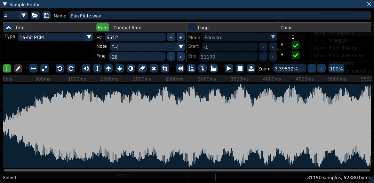374x183 pixels.
Task: Uncheck chip row A checkbox
Action: pyautogui.click(x=296, y=45)
